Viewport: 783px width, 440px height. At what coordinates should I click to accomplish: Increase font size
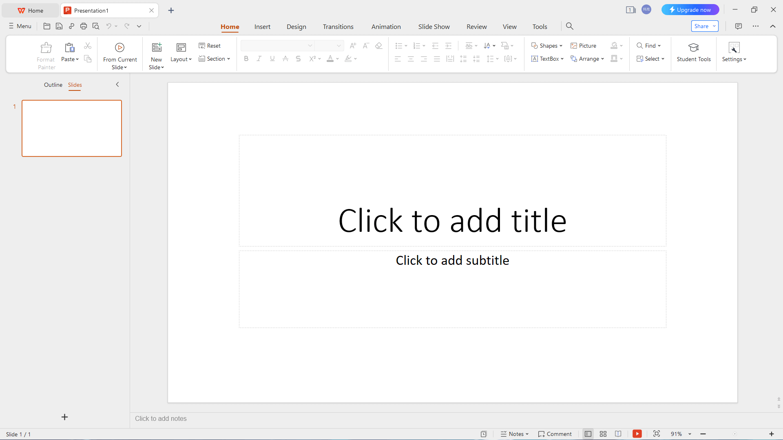pos(352,46)
